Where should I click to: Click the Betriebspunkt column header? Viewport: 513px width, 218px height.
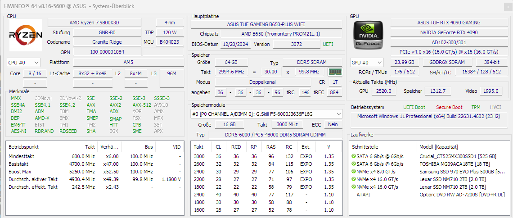tap(33, 147)
